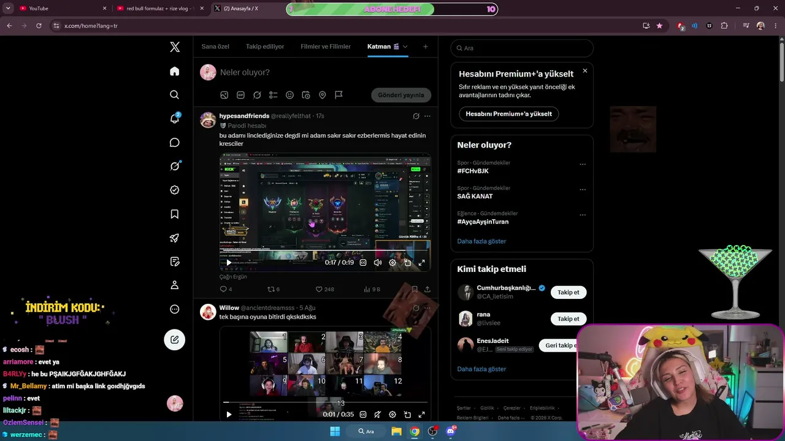Bookmark this page with the star icon
Screen dimensions: 785x441
click(659, 26)
